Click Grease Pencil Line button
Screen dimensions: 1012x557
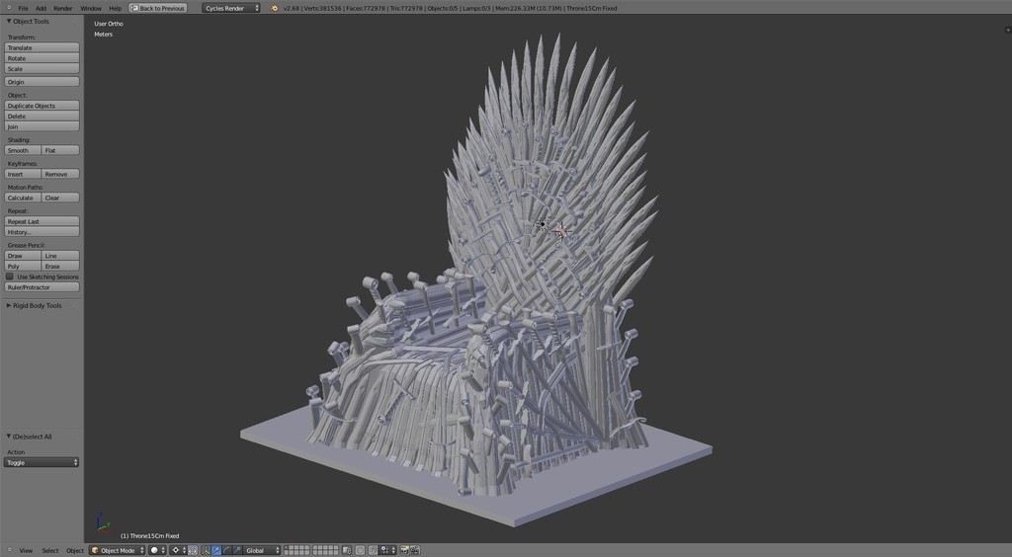(x=60, y=255)
